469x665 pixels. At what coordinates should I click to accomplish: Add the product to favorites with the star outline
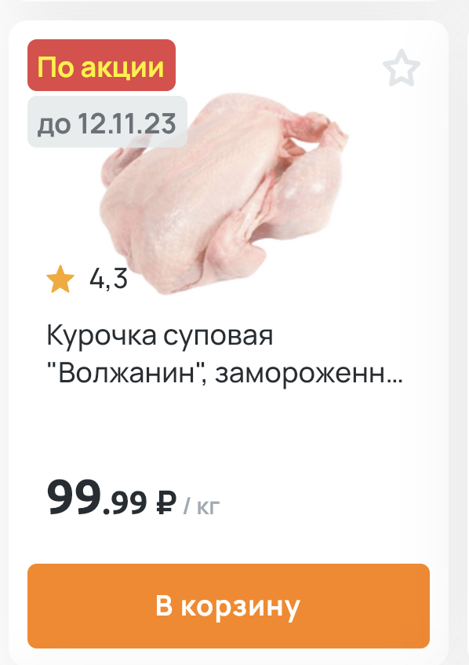pos(402,68)
